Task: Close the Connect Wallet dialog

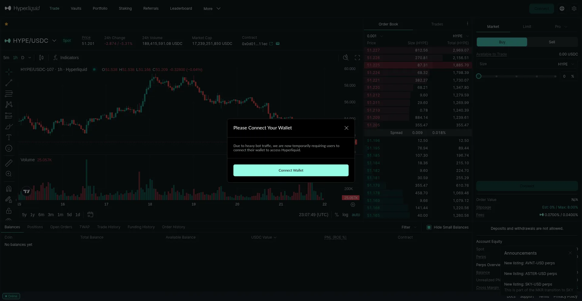Action: (x=346, y=128)
